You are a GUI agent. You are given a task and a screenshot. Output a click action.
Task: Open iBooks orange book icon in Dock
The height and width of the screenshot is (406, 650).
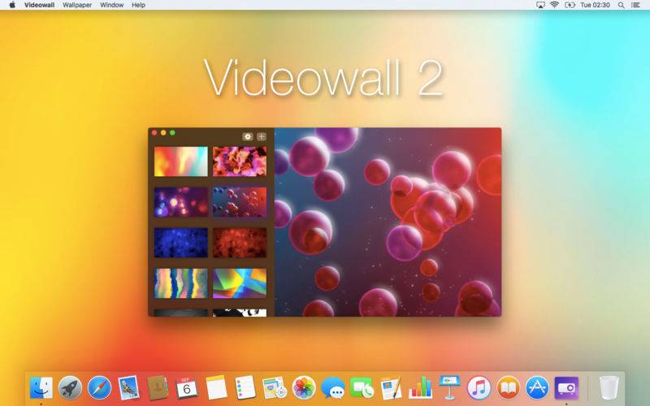point(509,388)
